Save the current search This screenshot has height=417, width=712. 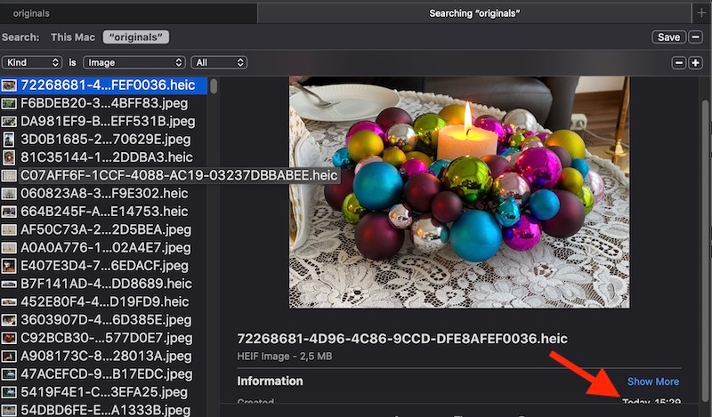click(x=668, y=36)
